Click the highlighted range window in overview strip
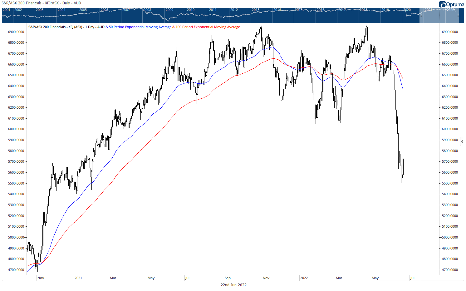This screenshot has width=466, height=291. coord(439,16)
